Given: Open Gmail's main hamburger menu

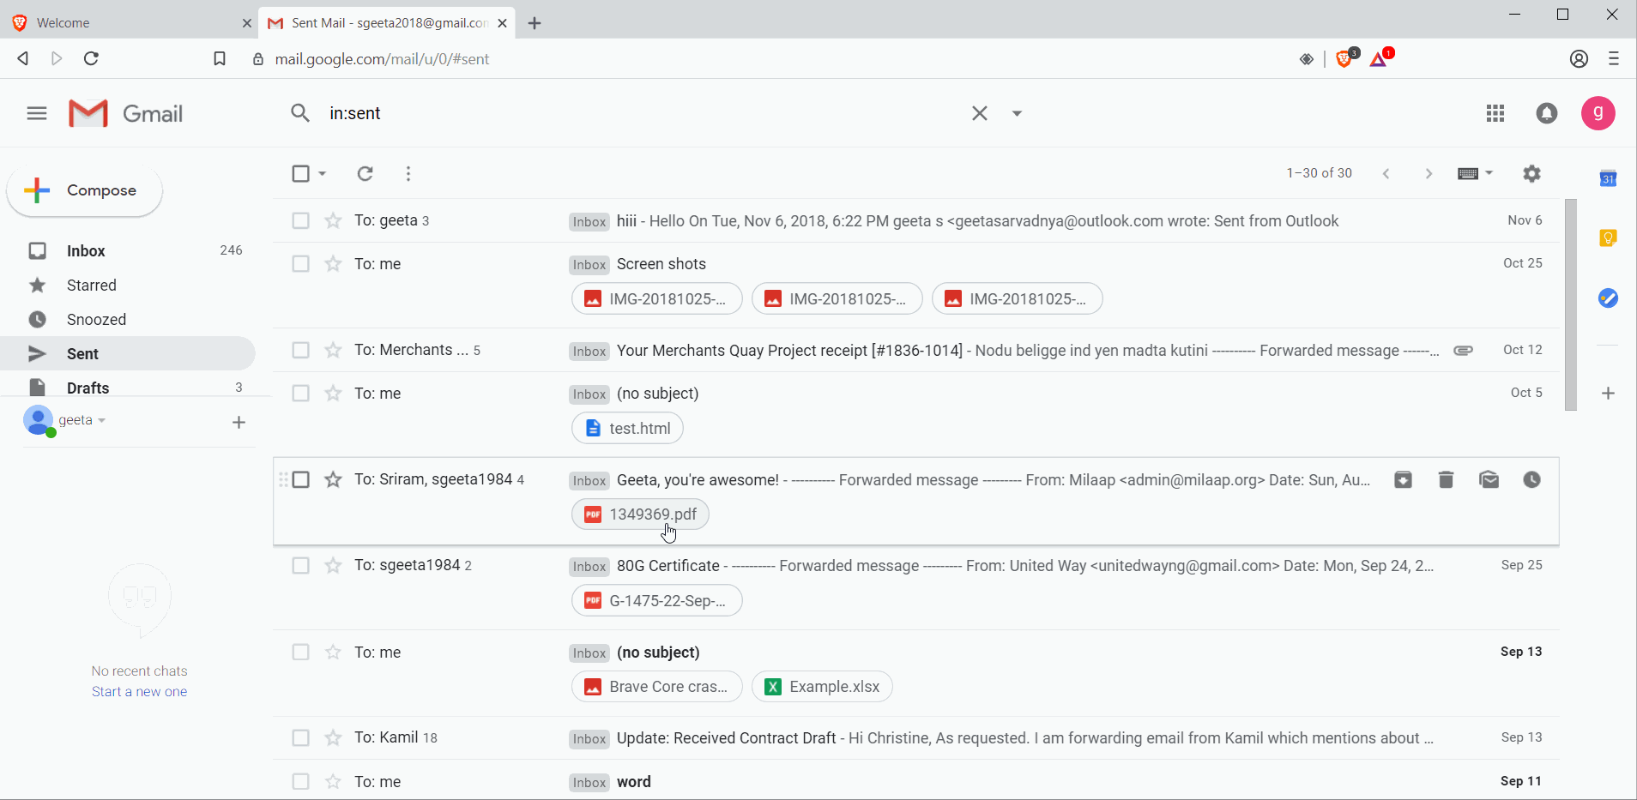Looking at the screenshot, I should pyautogui.click(x=36, y=112).
